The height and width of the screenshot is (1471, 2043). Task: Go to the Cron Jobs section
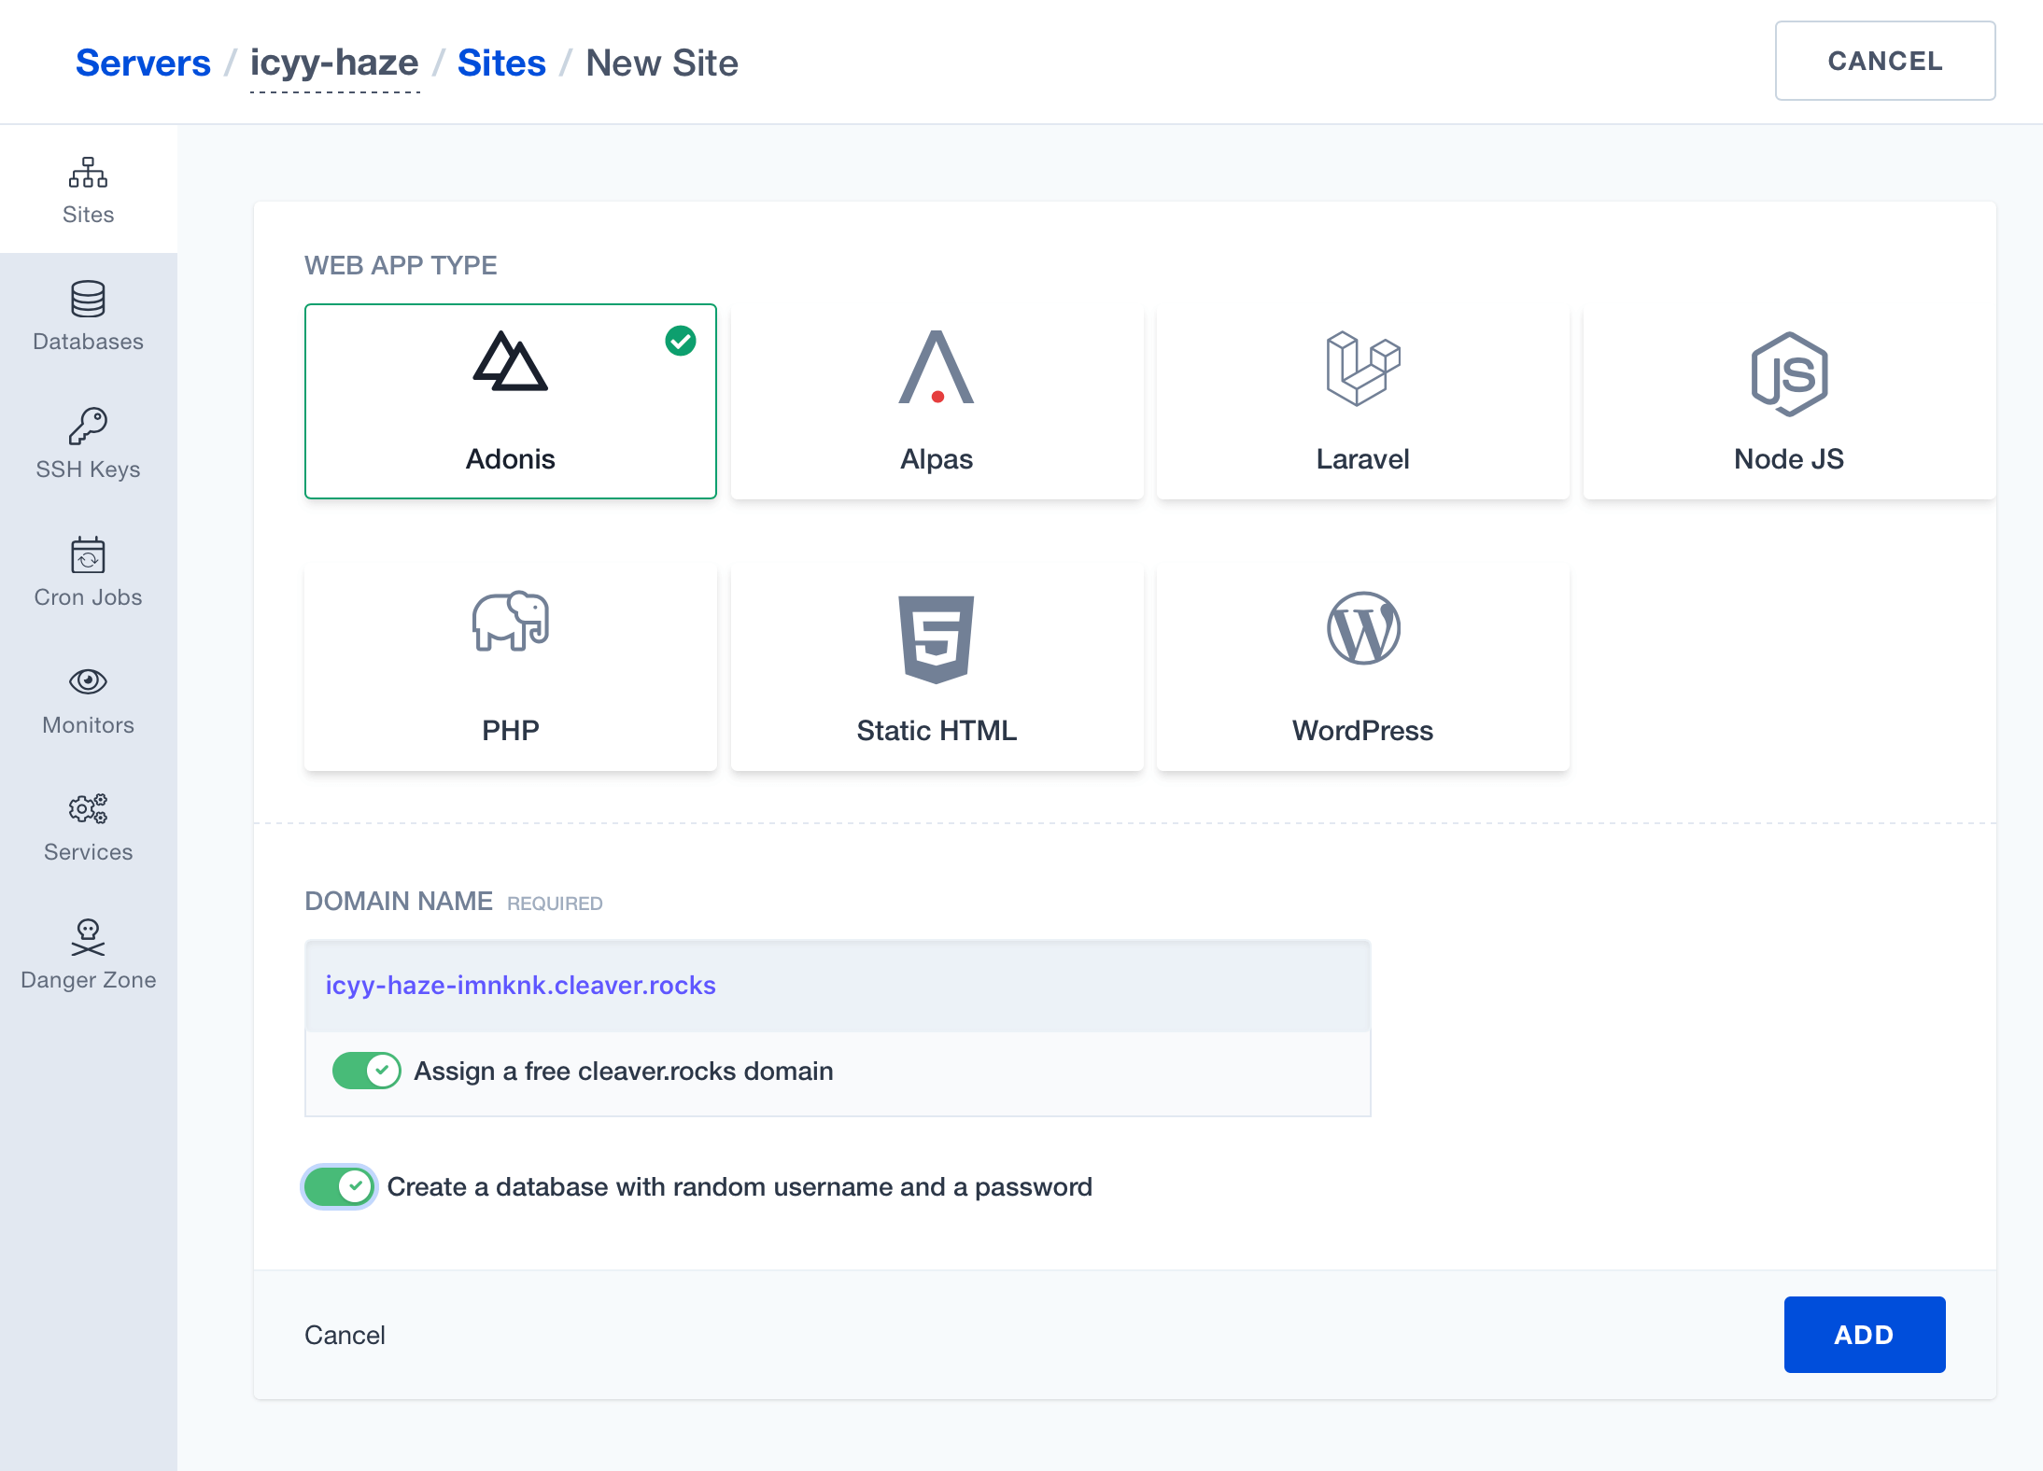[88, 572]
